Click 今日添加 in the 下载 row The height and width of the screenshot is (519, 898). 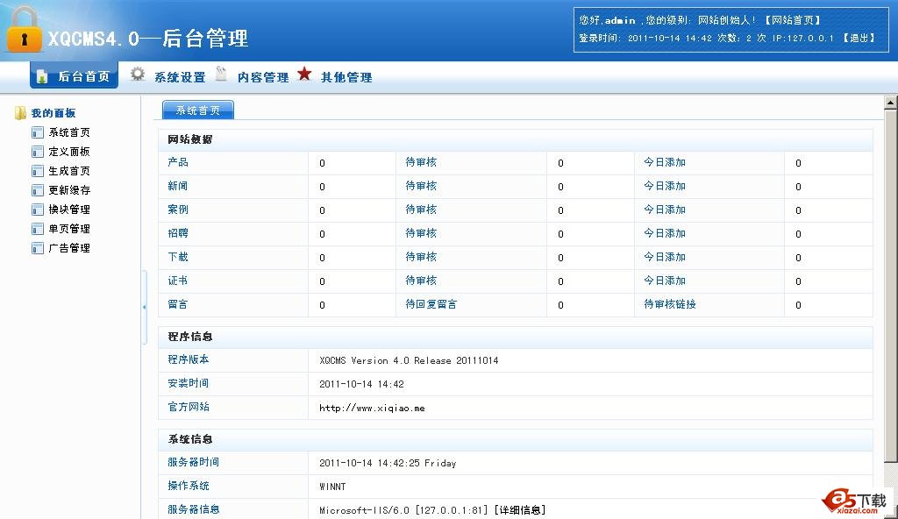click(665, 257)
